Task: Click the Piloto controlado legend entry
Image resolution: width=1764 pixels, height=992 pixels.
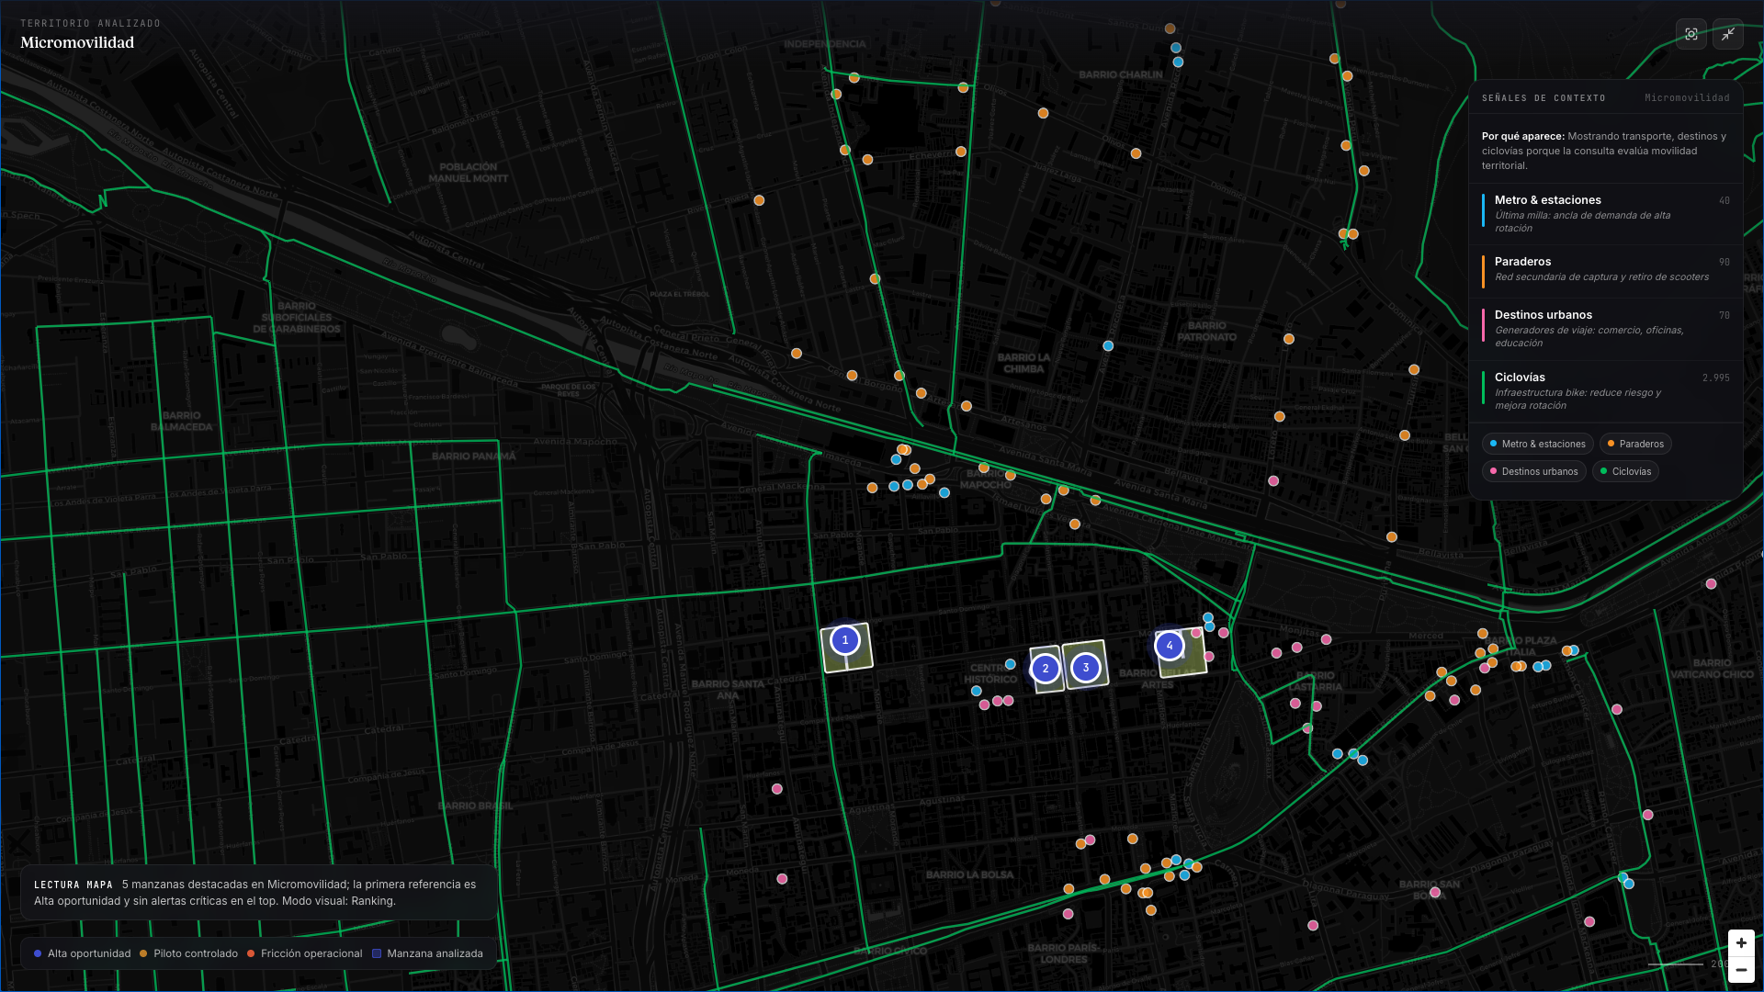Action: pyautogui.click(x=188, y=953)
